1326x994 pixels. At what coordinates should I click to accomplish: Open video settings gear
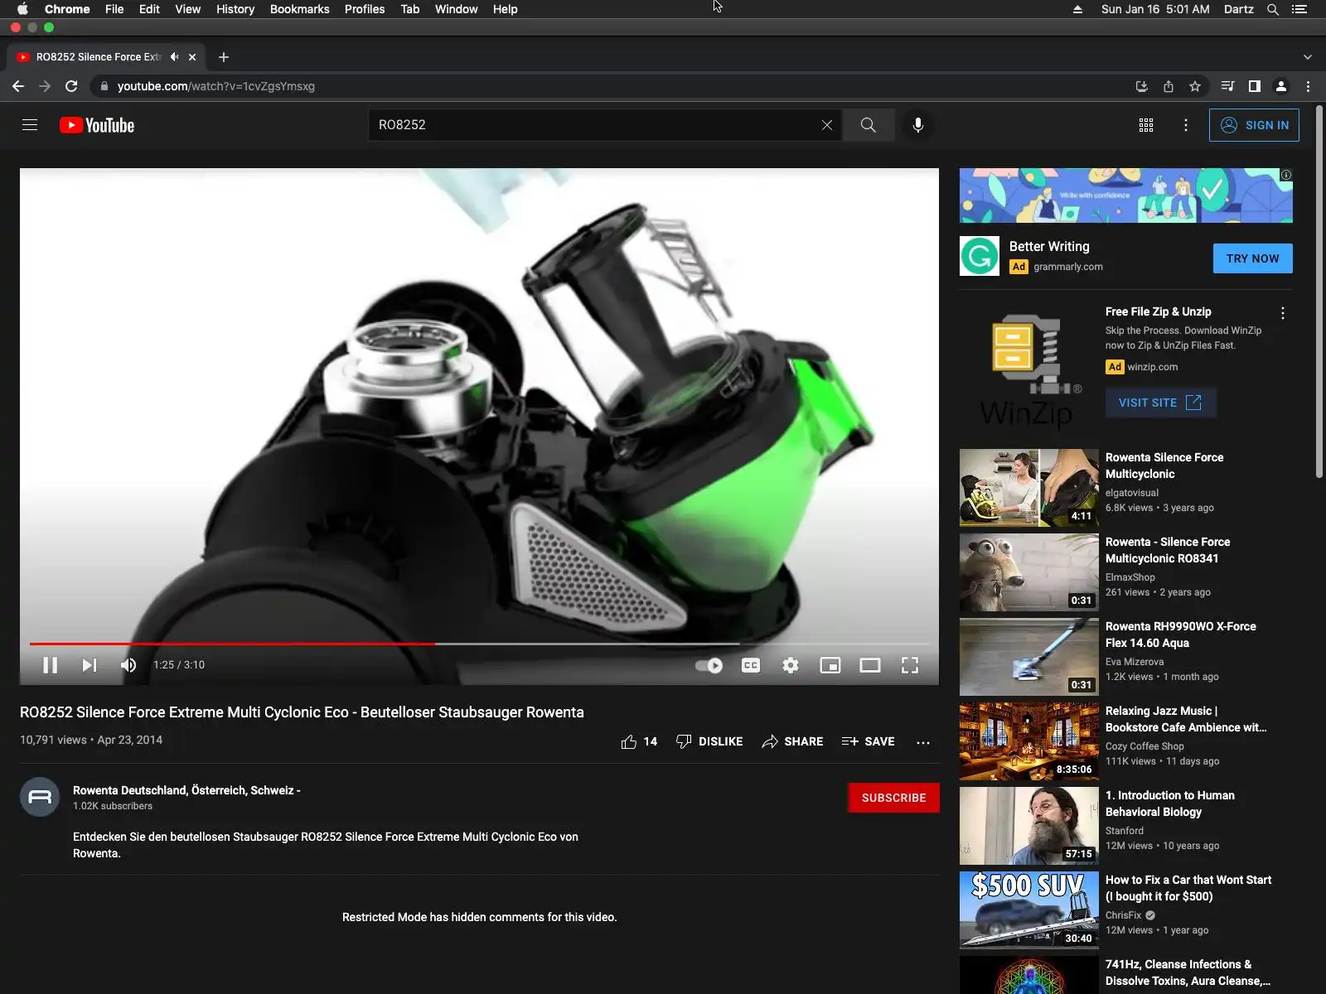tap(791, 665)
